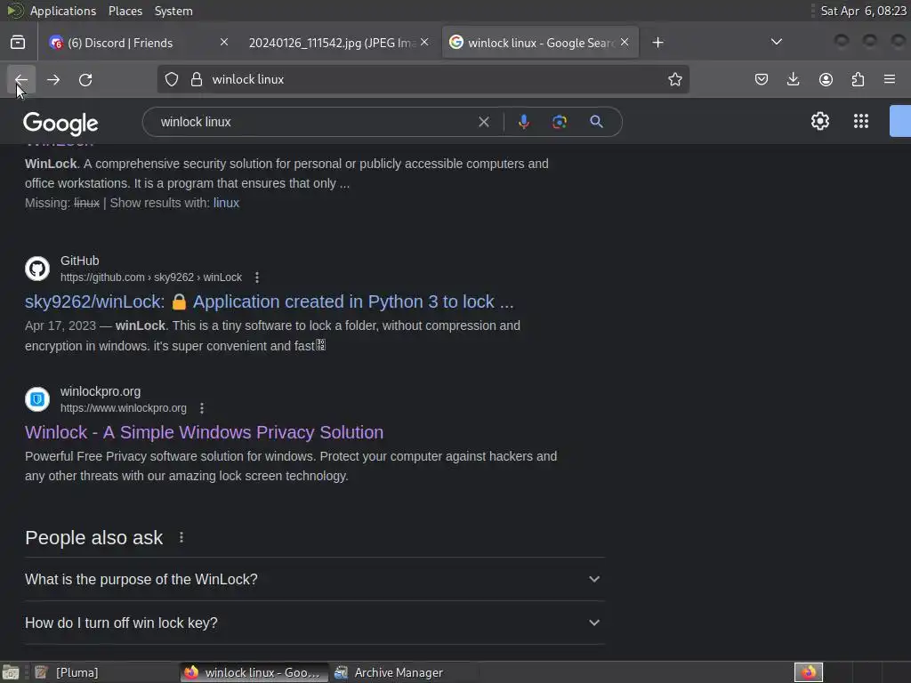
Task: Start Google voice search microphone
Action: (x=523, y=122)
